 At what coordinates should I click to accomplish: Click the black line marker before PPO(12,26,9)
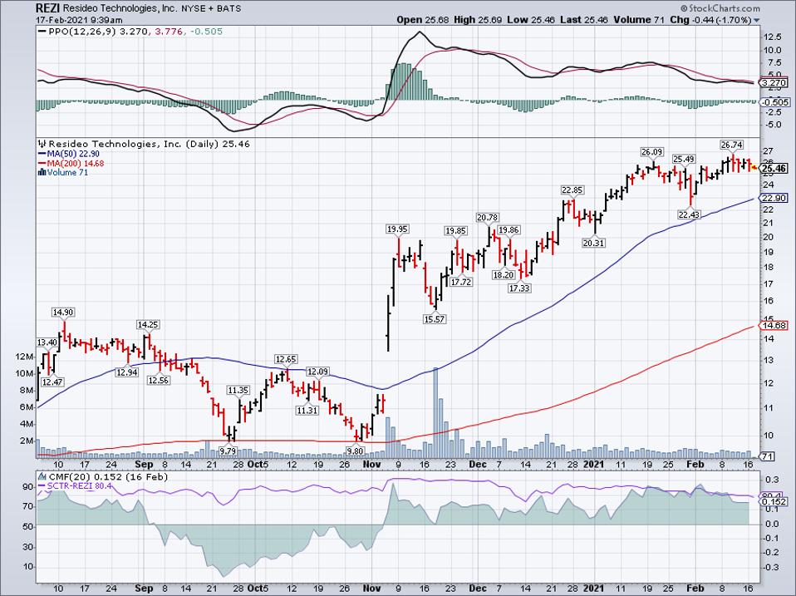(x=42, y=32)
